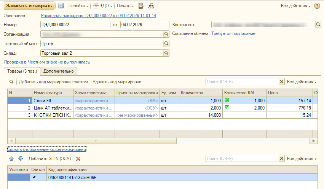Clear the goods table search field

click(x=282, y=82)
